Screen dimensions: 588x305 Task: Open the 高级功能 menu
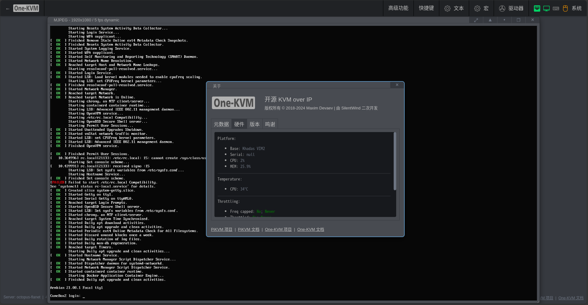pos(398,8)
